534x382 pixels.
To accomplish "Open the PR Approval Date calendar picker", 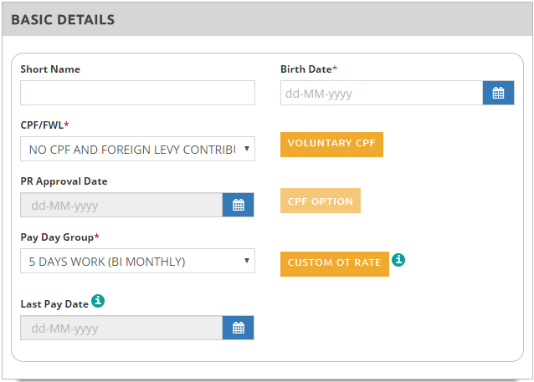I will 238,205.
